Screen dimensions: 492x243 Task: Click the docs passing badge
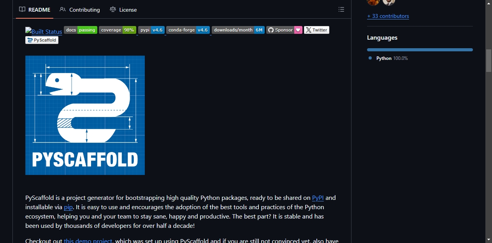(x=81, y=30)
